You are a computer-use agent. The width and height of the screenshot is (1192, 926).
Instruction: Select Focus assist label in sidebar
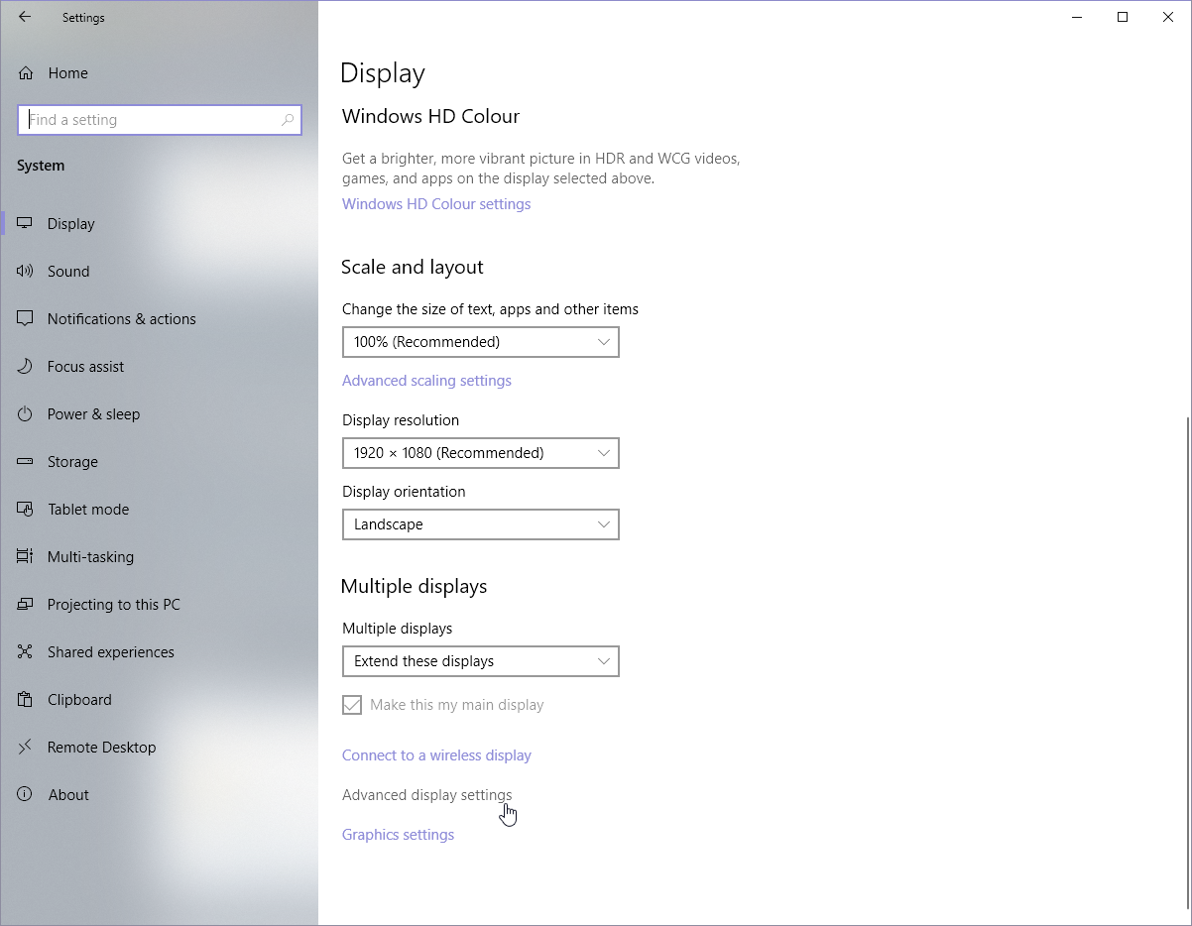pos(86,367)
